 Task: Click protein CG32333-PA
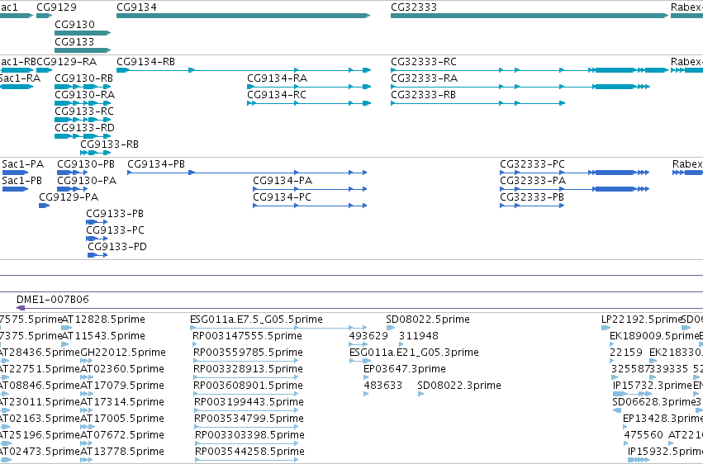click(x=533, y=181)
